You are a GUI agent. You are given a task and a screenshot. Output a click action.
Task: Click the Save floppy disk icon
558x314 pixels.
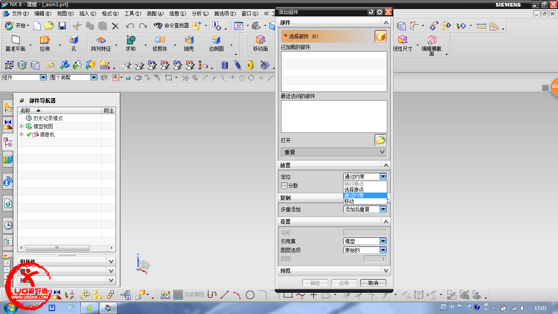pos(62,26)
